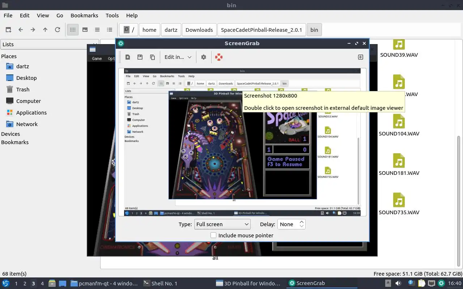
Task: Navigate to 'home' in path bar
Action: (149, 30)
